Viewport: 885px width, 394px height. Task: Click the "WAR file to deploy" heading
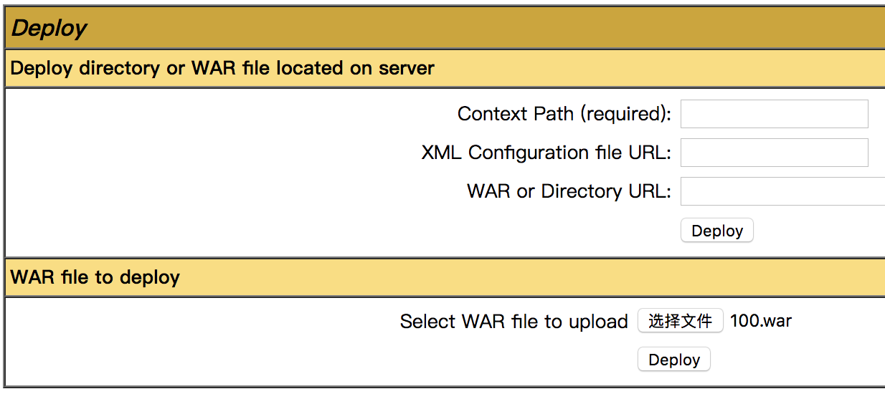click(95, 277)
